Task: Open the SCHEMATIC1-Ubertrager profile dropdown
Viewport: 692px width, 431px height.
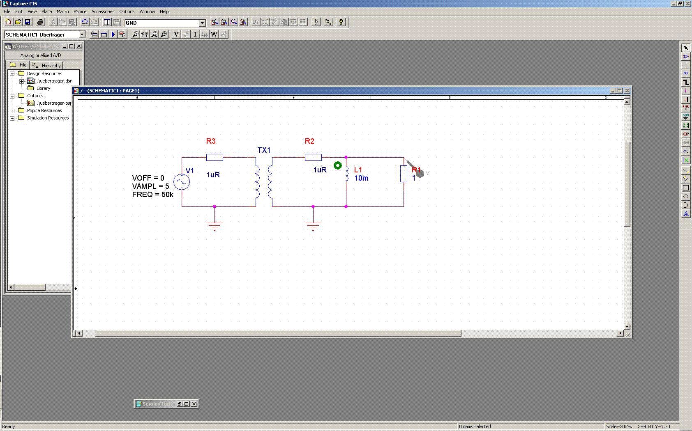Action: [82, 35]
